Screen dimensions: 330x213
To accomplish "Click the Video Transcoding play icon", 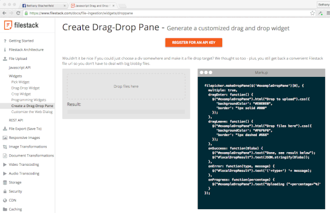I will (5, 165).
